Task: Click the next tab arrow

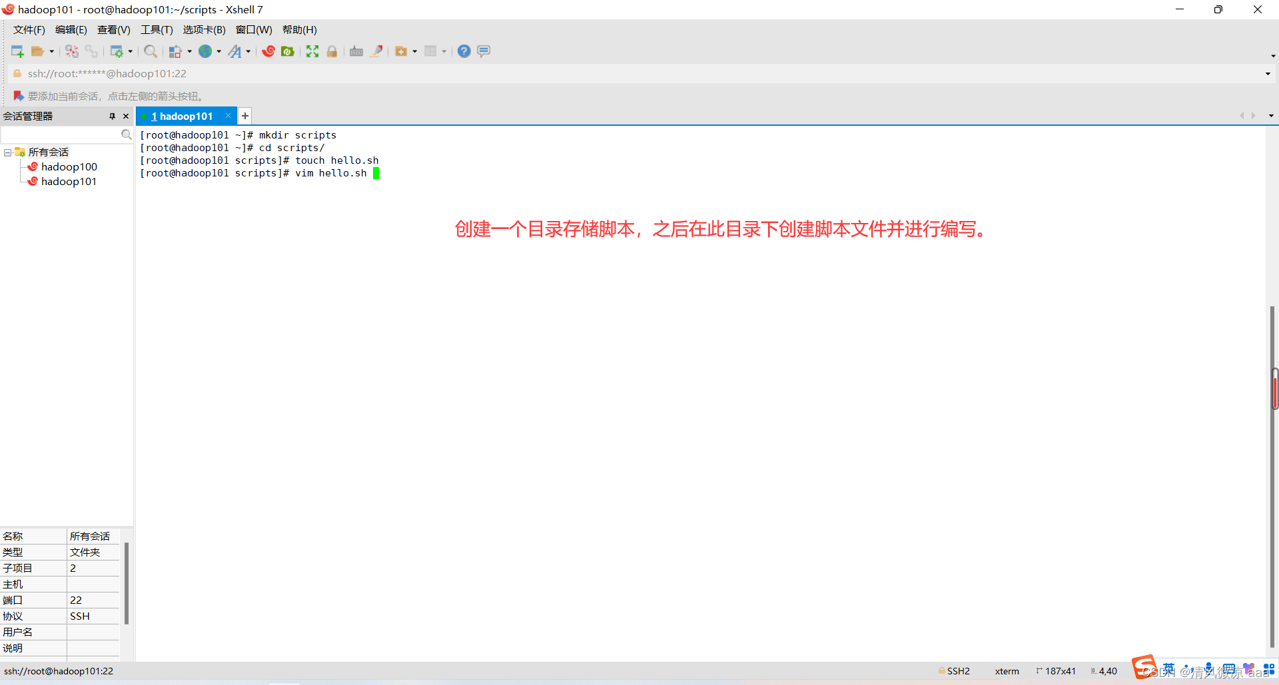Action: [1254, 116]
